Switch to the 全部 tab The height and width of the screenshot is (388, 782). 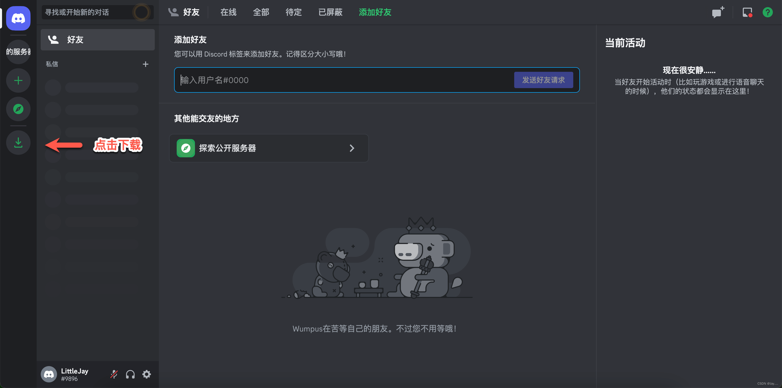click(x=261, y=12)
